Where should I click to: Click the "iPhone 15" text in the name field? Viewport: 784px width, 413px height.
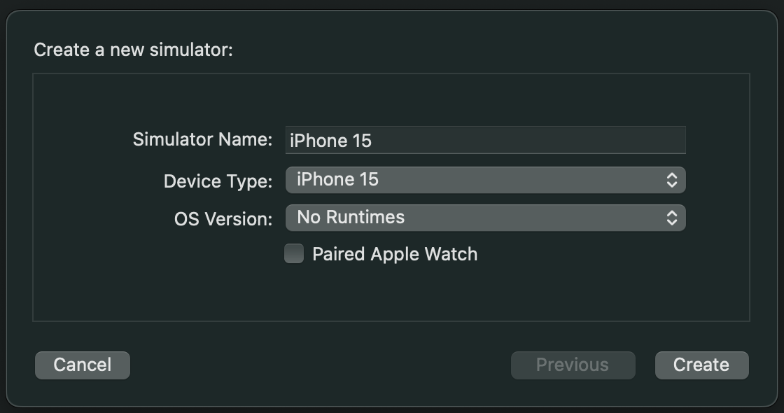click(x=330, y=141)
